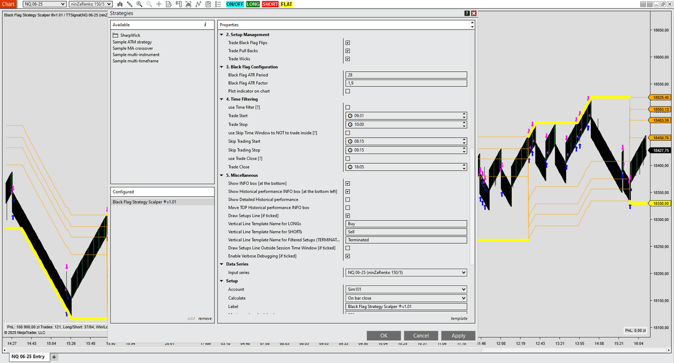
Task: Click the remove link under Configured
Action: [x=205, y=319]
